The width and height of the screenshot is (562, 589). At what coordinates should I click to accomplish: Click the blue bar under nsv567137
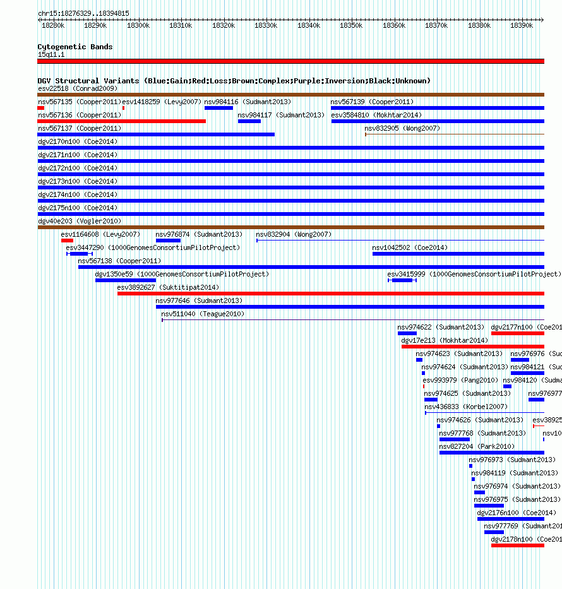[156, 134]
